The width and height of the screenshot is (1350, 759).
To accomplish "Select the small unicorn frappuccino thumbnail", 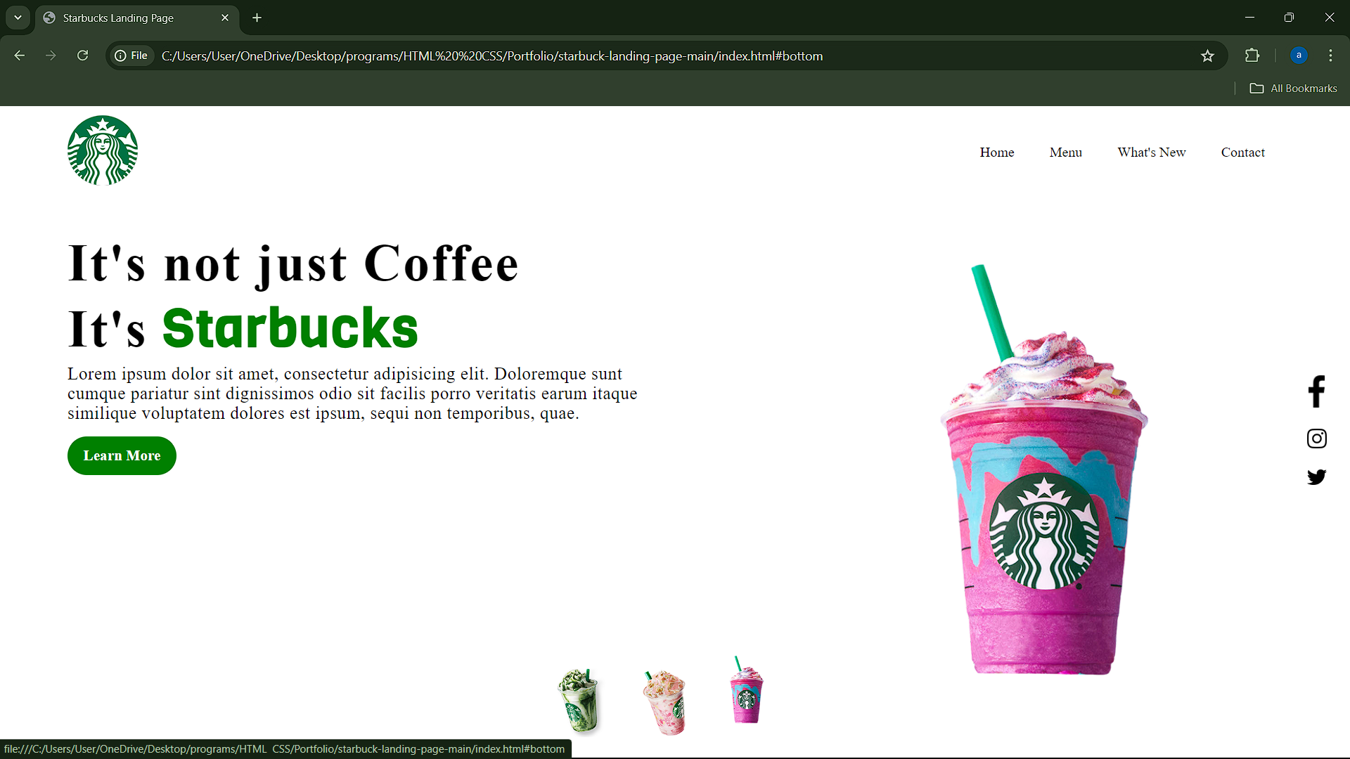I will tap(746, 692).
